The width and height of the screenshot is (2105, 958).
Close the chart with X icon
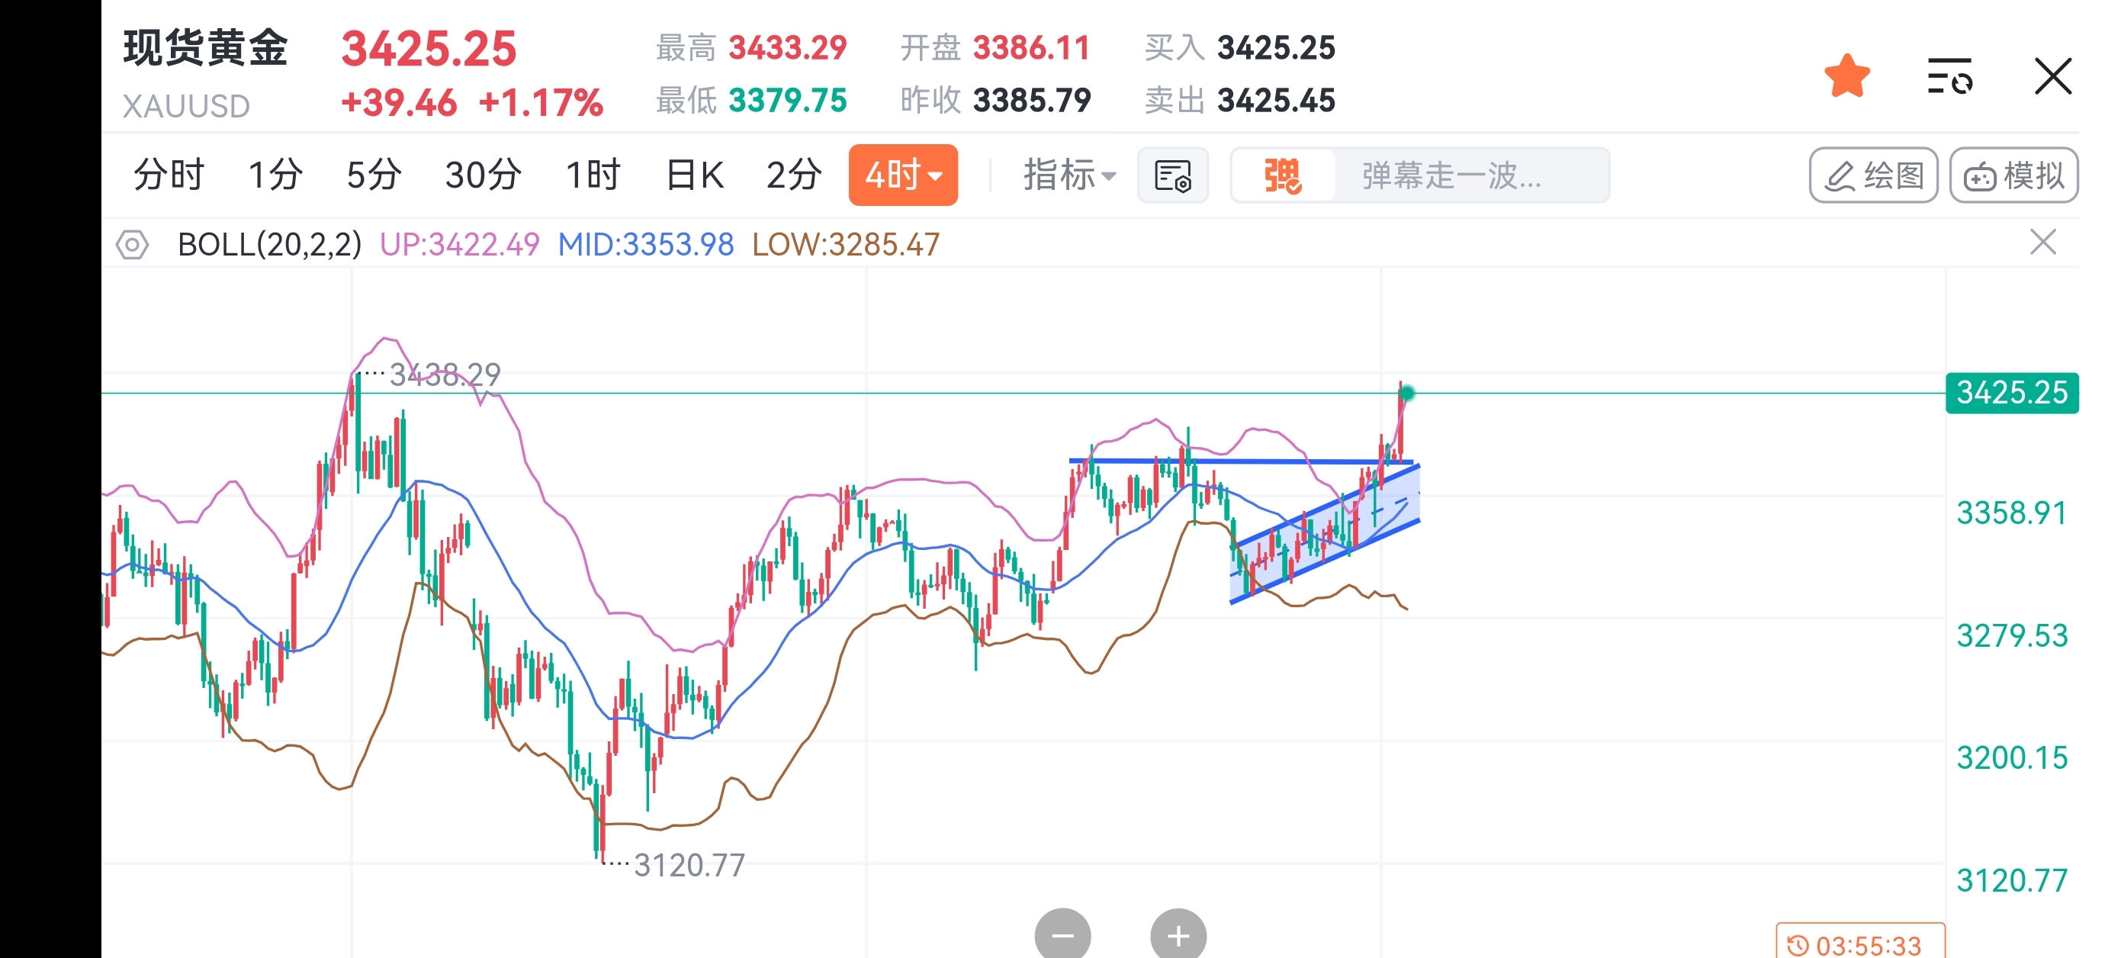click(x=2052, y=76)
